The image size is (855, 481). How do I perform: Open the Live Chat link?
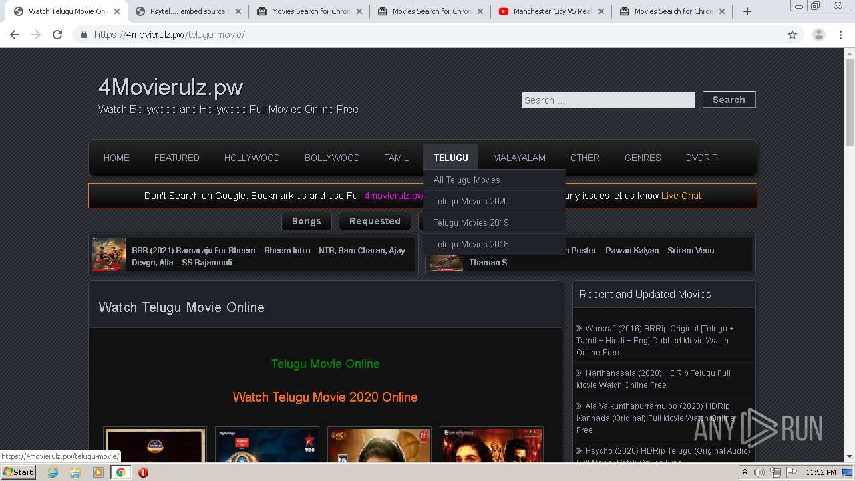[681, 196]
